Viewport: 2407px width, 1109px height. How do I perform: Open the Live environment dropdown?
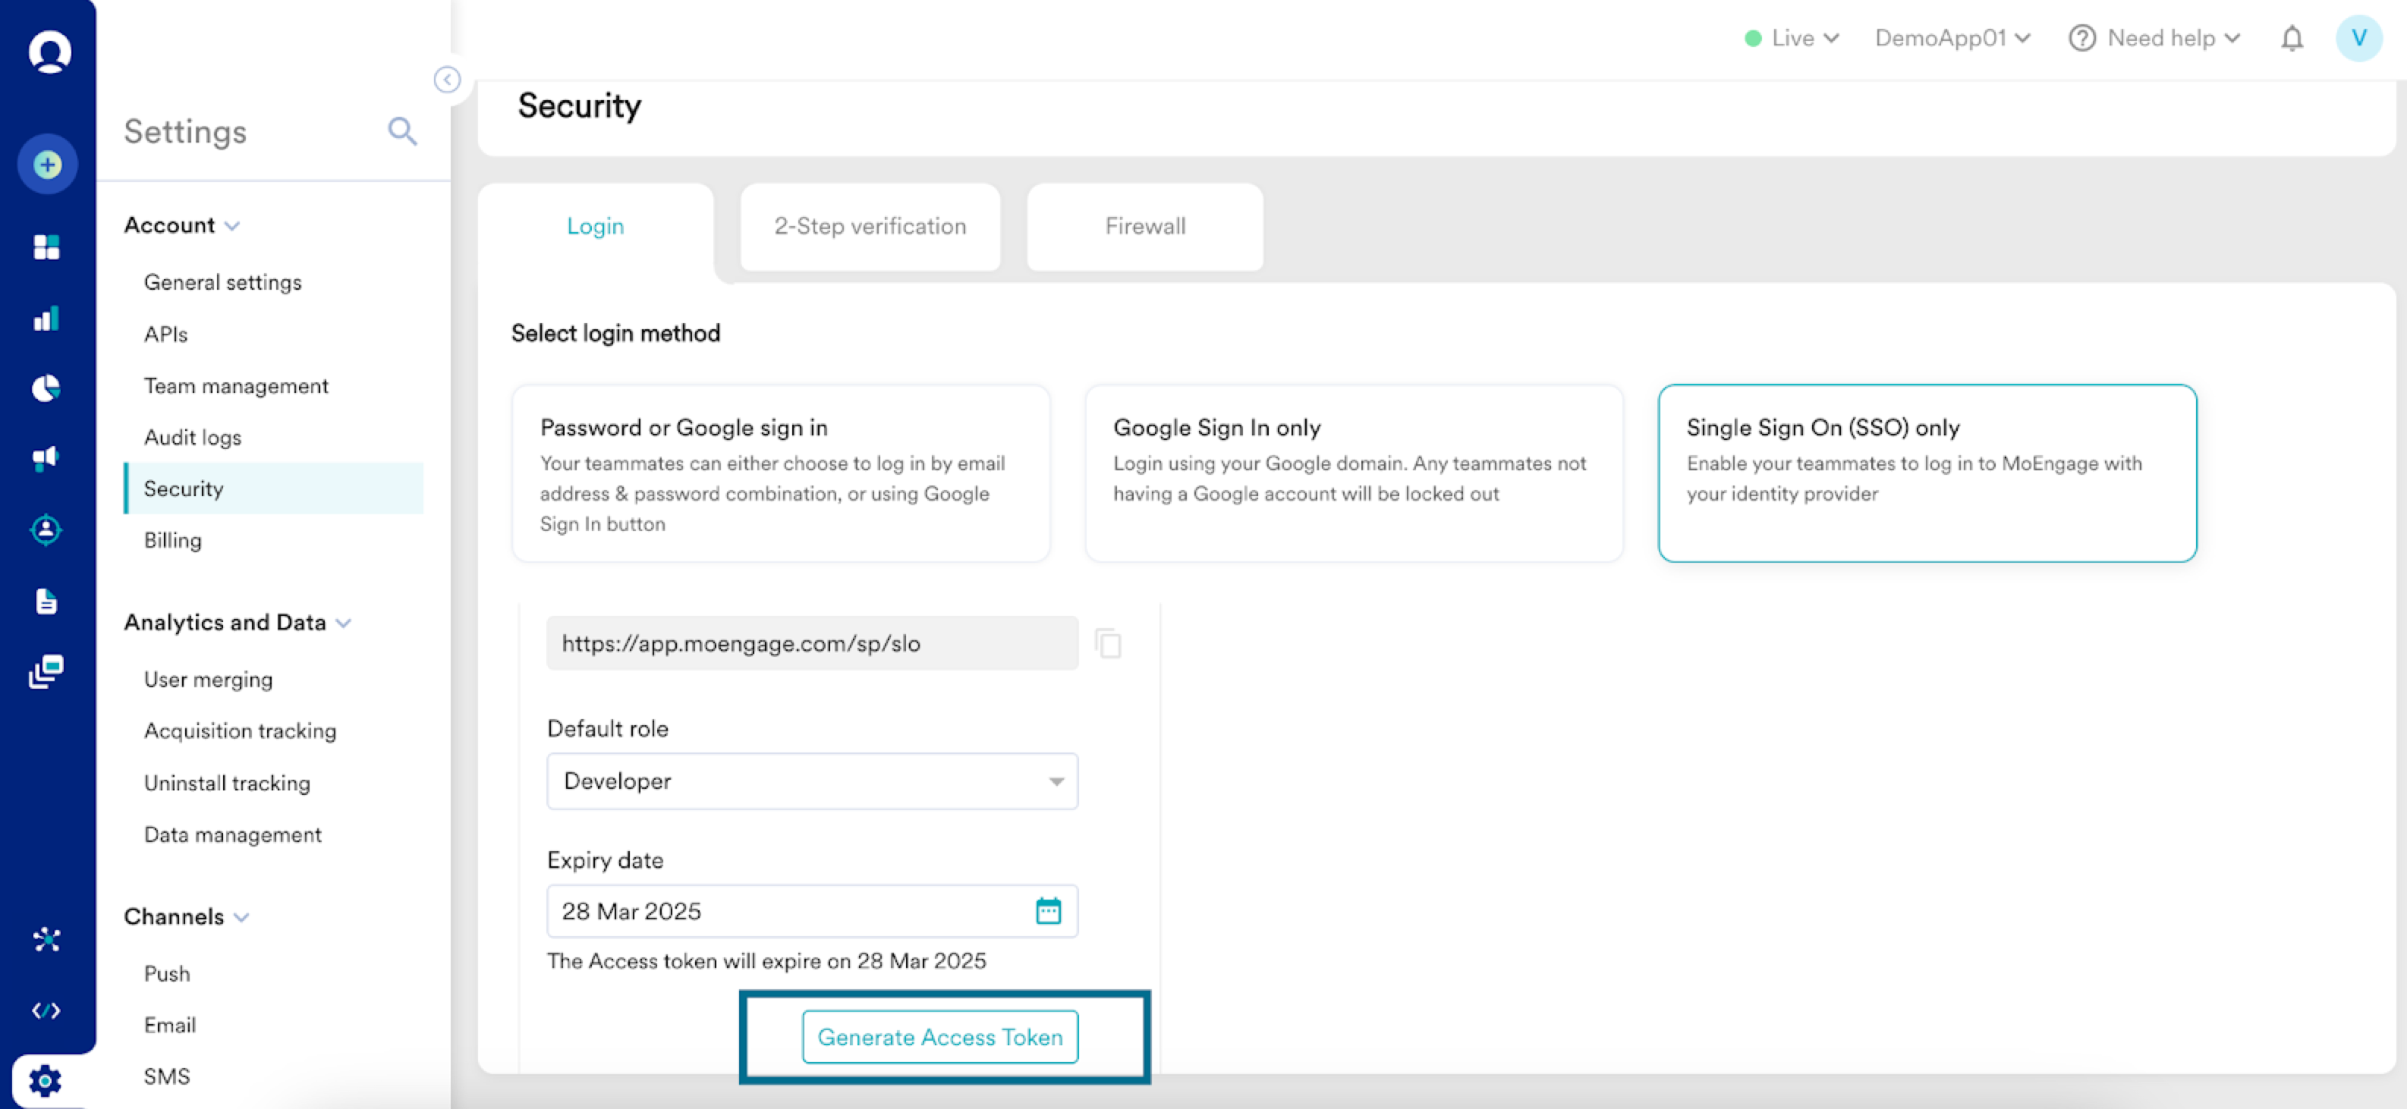click(1792, 38)
